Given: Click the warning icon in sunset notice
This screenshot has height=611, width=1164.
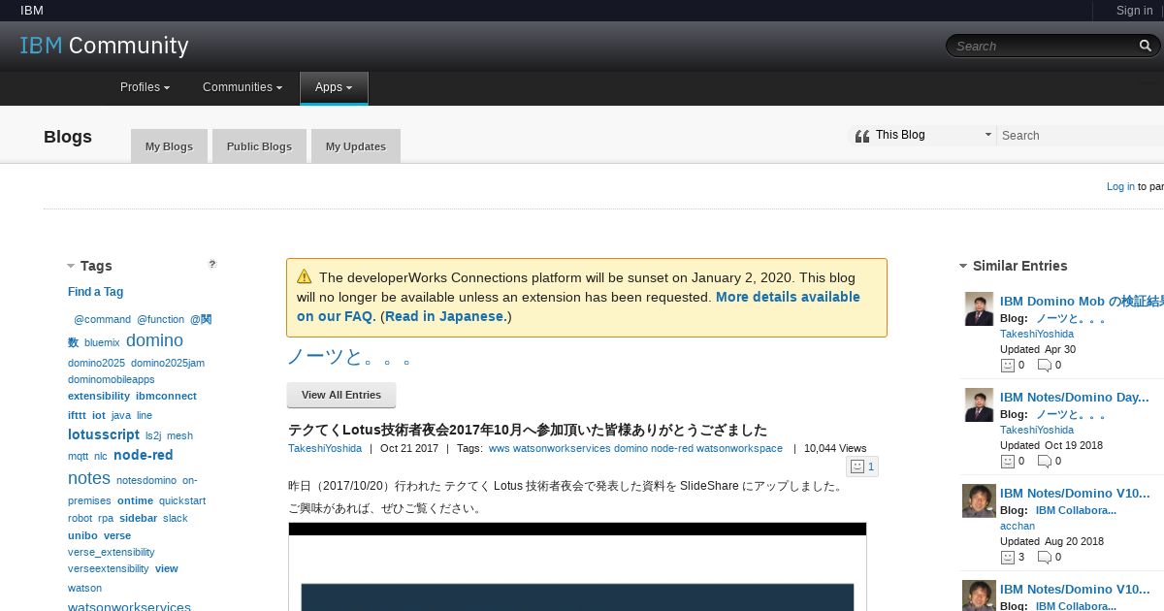Looking at the screenshot, I should [x=305, y=276].
